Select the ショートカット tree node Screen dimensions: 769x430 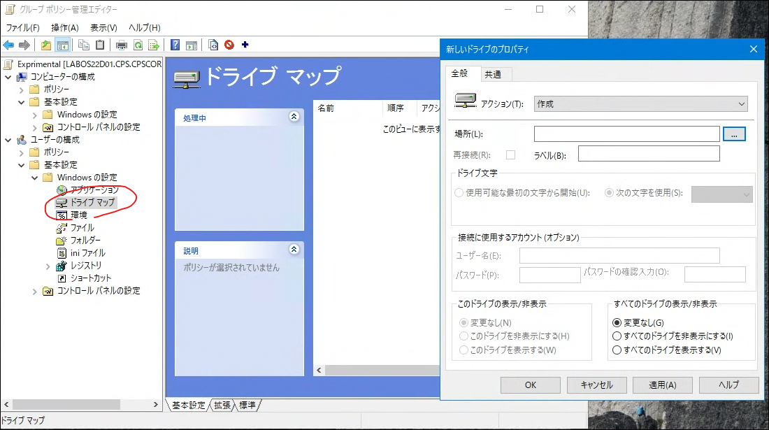pos(91,278)
